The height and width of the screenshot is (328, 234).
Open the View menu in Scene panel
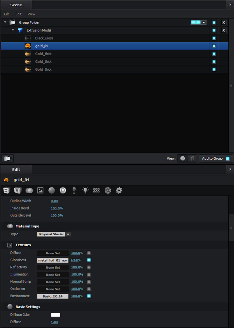[31, 14]
